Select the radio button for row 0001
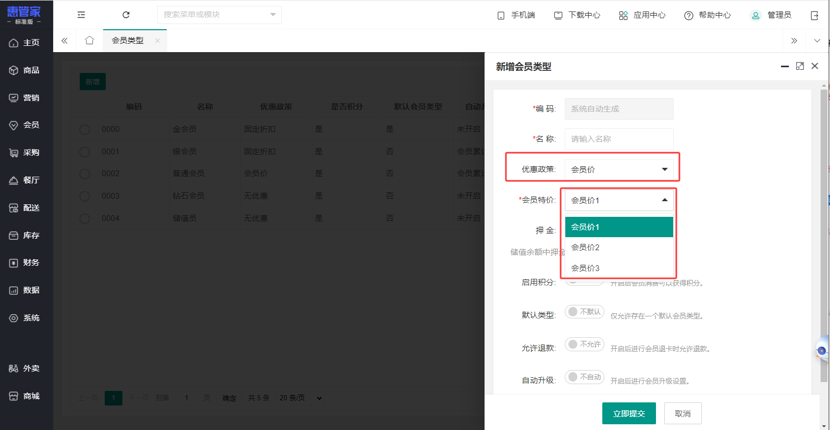The height and width of the screenshot is (430, 830). pyautogui.click(x=84, y=152)
